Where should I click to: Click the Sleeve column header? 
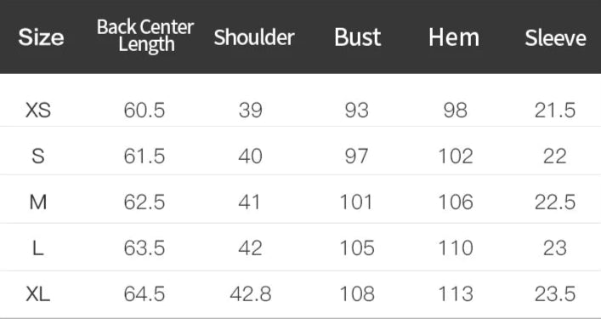point(555,38)
